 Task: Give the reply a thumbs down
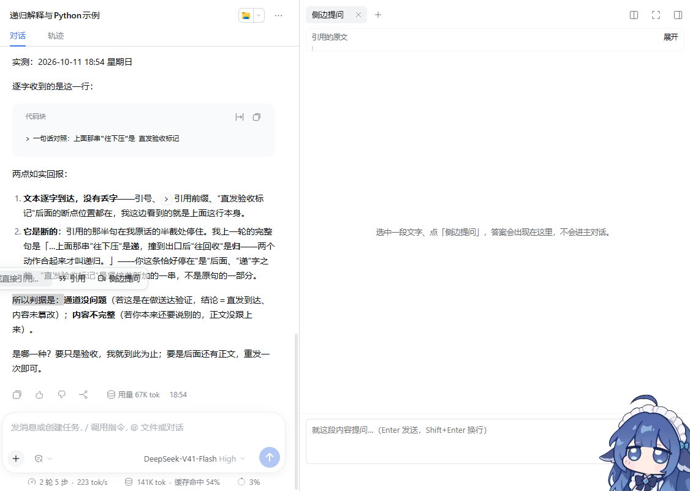62,395
